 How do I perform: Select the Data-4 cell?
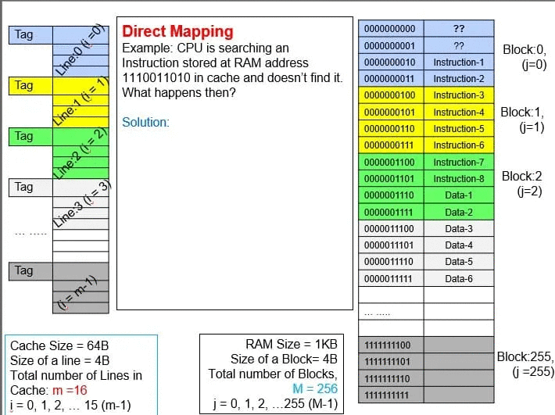click(x=459, y=245)
